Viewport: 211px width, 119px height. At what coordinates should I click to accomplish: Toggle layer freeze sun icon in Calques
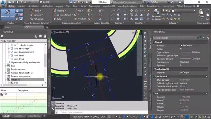coord(166,10)
